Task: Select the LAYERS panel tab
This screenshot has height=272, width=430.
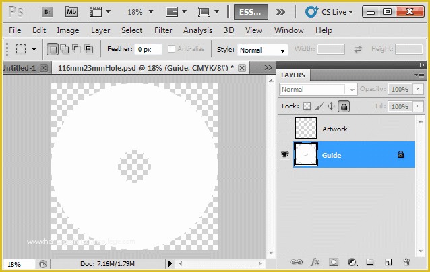Action: click(x=293, y=75)
